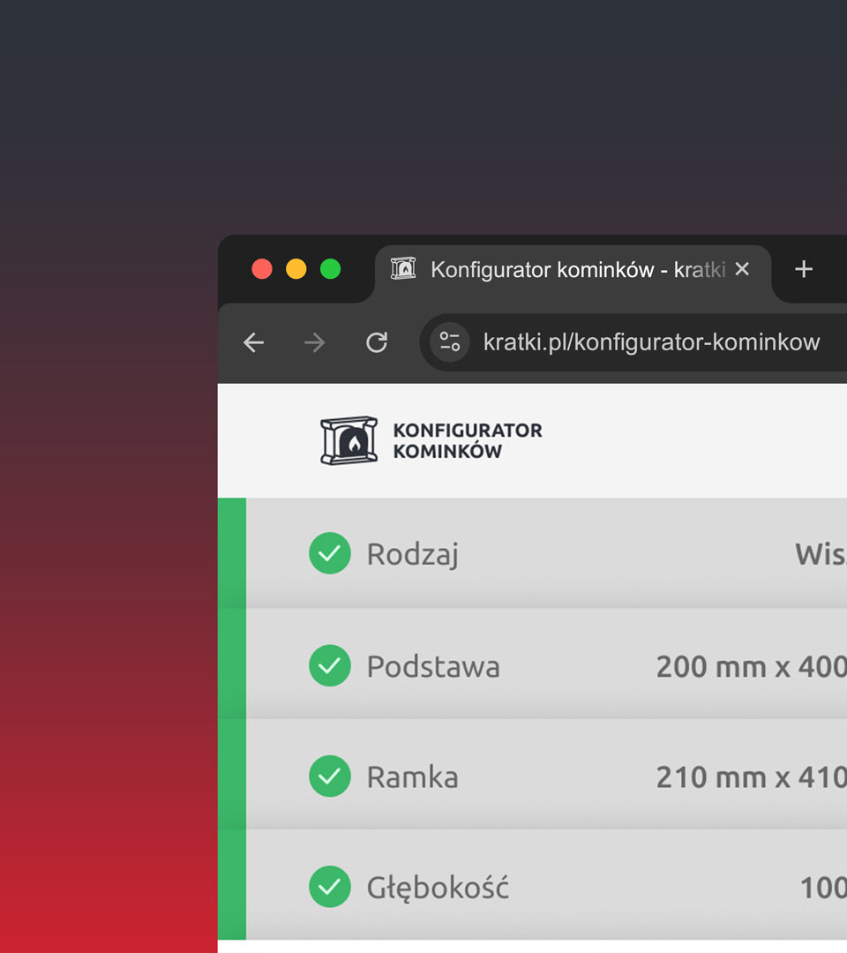847x953 pixels.
Task: Click the yellow minimize window button
Action: [296, 268]
